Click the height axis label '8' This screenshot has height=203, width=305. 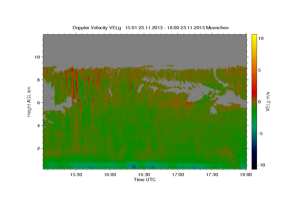pos(39,80)
